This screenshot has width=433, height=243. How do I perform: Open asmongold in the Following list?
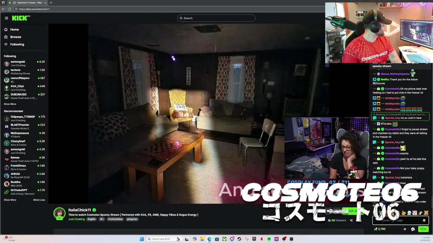[x=24, y=63]
